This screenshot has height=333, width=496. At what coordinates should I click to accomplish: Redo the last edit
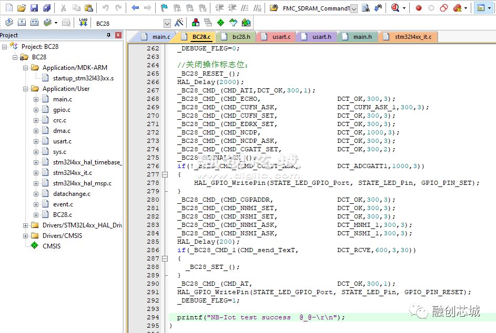click(x=118, y=7)
